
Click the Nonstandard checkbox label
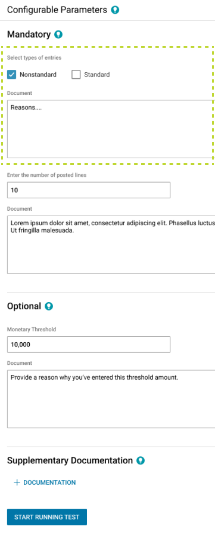(x=38, y=75)
